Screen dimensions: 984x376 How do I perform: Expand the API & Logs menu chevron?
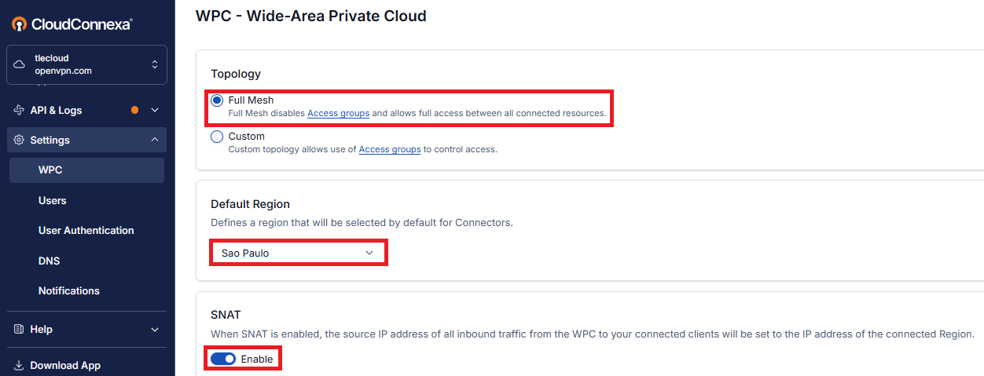click(x=155, y=110)
